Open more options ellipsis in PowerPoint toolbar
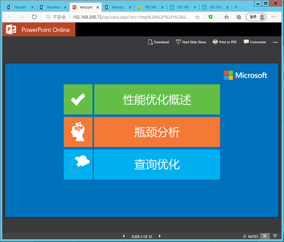Viewport: 284px width, 242px height. (275, 42)
